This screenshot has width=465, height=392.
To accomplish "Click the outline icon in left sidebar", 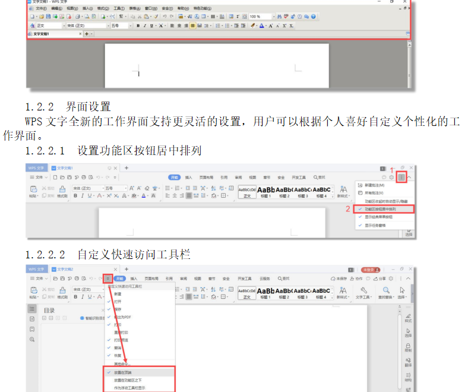I will tap(32, 309).
